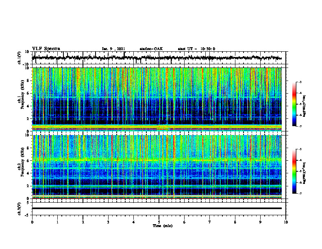Click the ch.1 spectrogram color scale bar

point(294,104)
